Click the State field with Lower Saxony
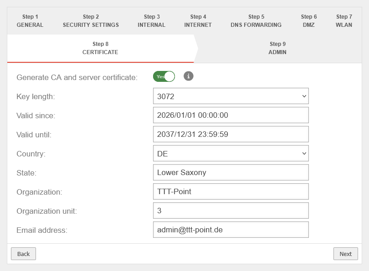This screenshot has height=271, width=369. coord(231,172)
